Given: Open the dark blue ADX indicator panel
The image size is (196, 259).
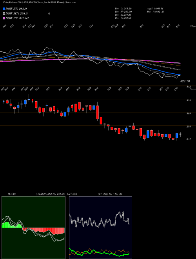Looking at the screenshot, I should tap(100, 228).
